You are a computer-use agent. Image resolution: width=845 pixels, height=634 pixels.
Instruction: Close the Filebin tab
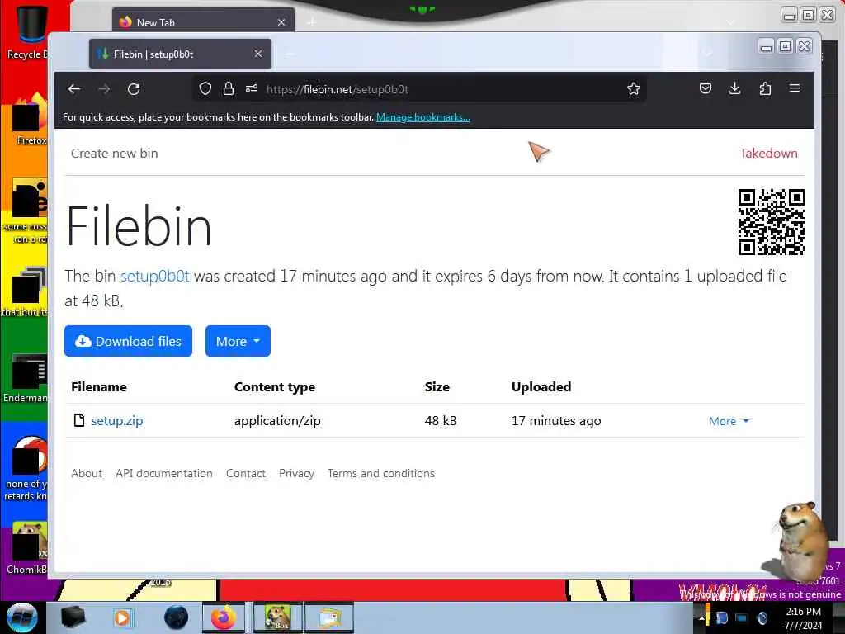pyautogui.click(x=258, y=54)
